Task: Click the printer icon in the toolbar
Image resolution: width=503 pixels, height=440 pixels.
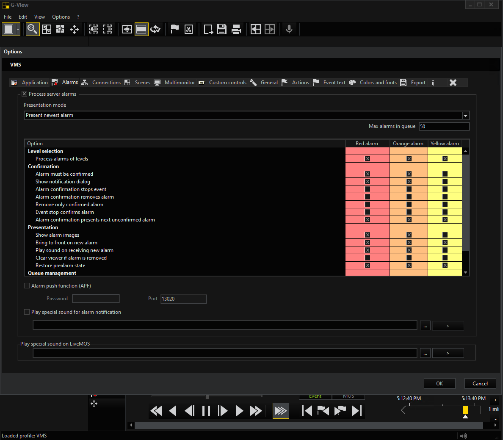Action: click(x=236, y=29)
